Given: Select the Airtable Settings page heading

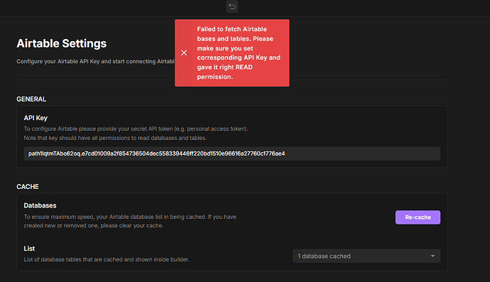Looking at the screenshot, I should [62, 43].
